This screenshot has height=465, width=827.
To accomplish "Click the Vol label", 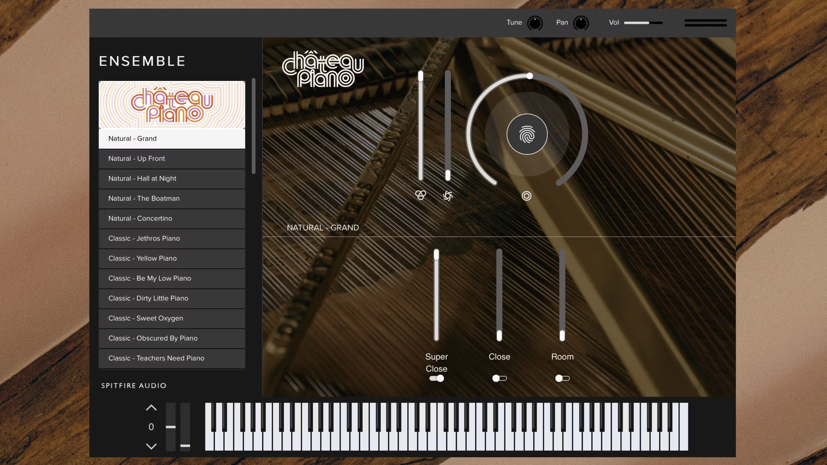I will click(614, 23).
